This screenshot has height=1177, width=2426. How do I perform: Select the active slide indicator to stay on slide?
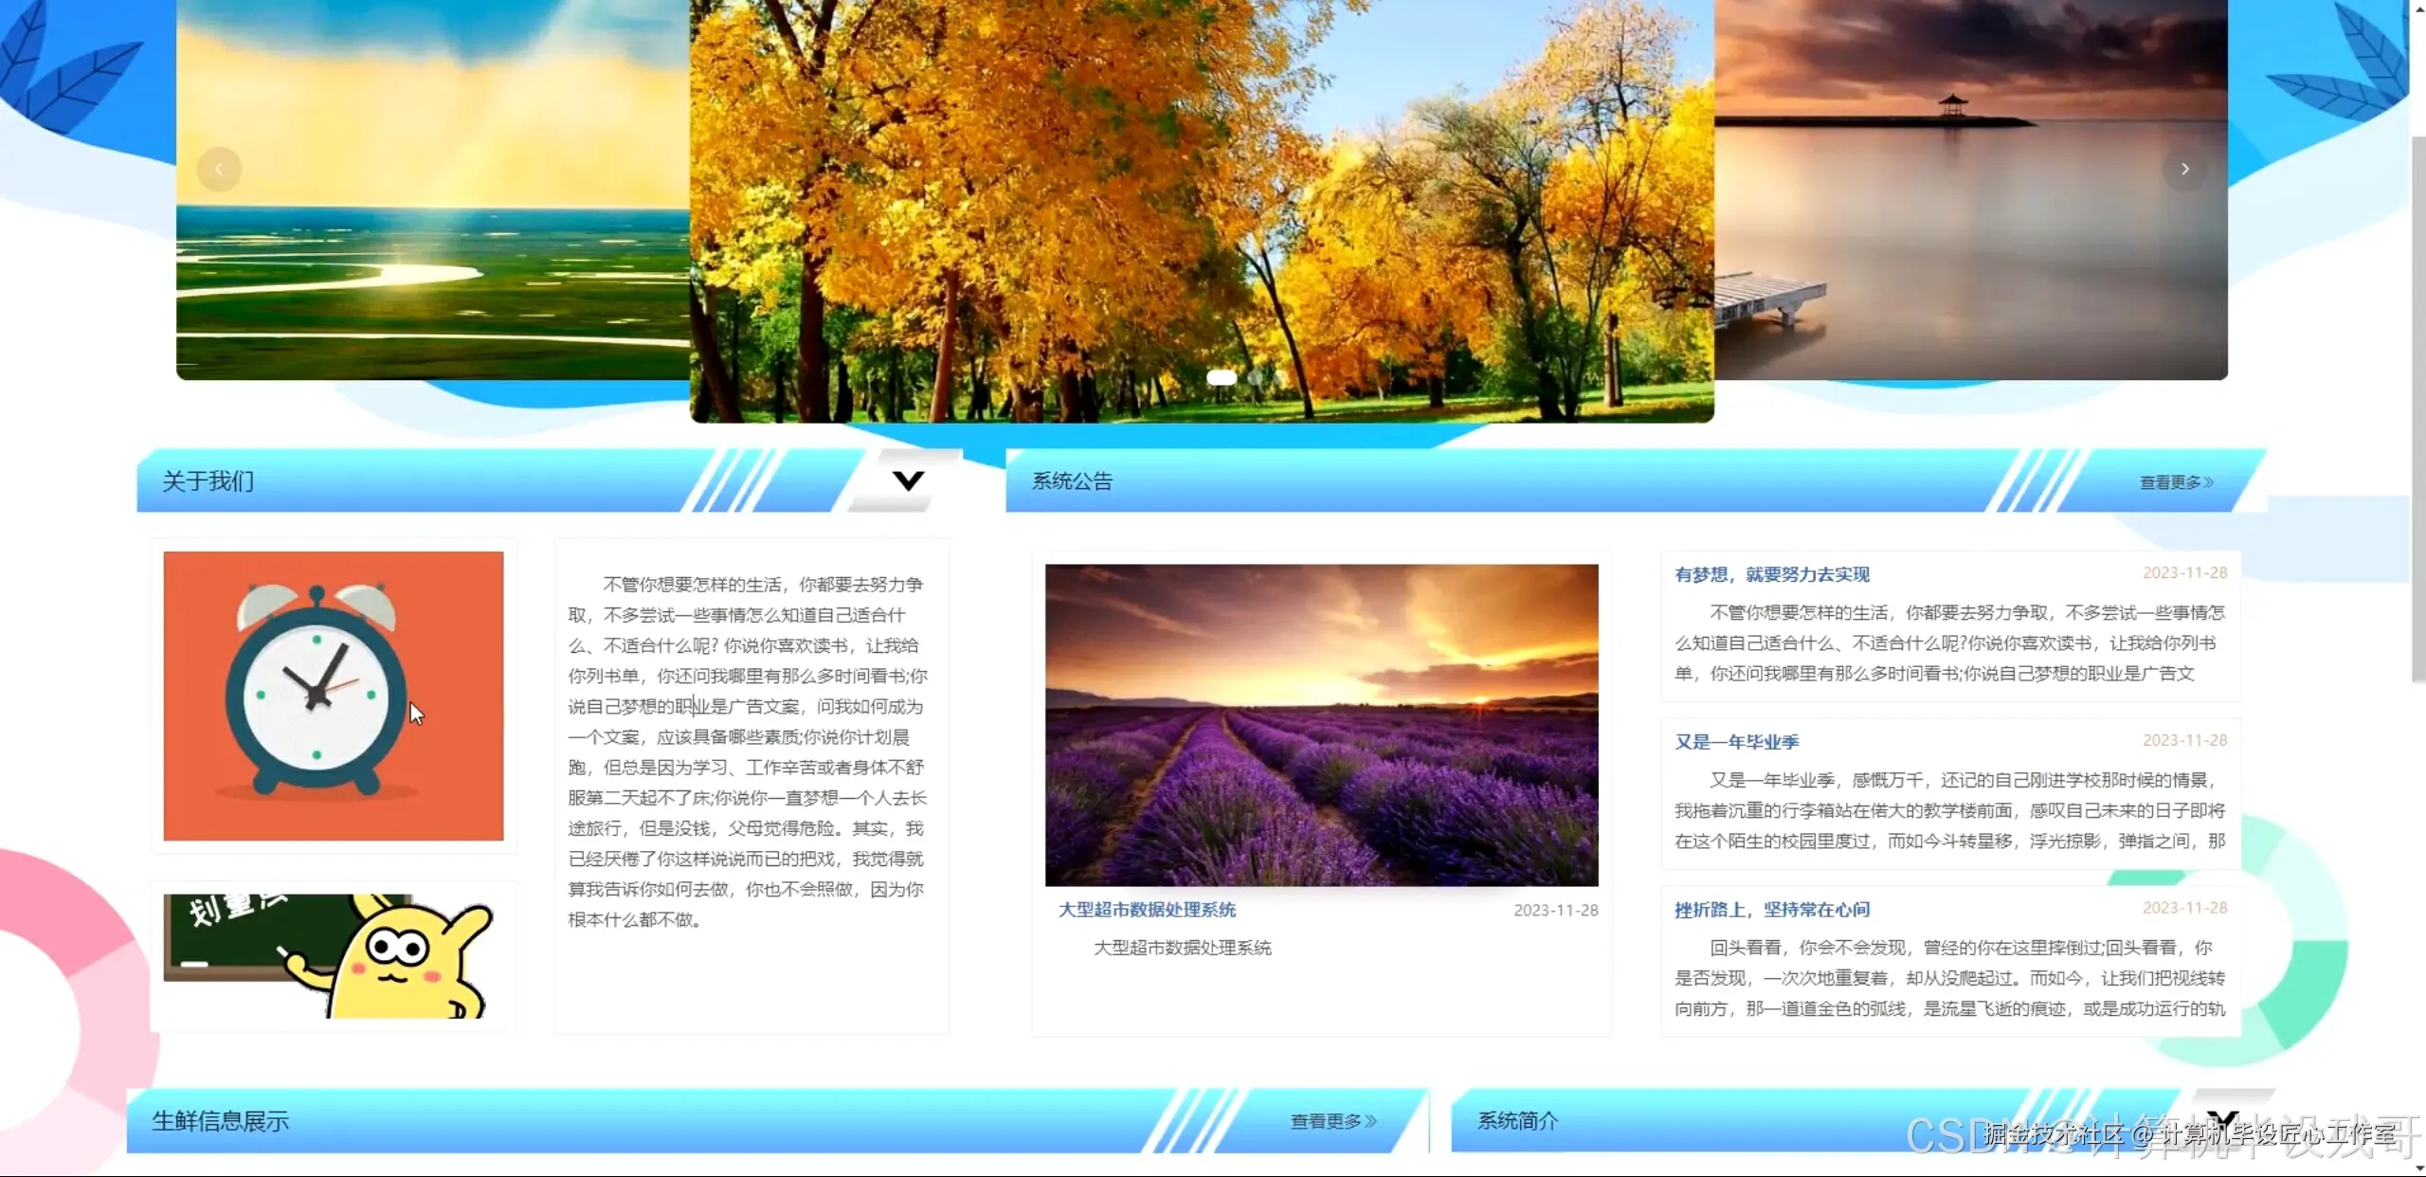(1222, 378)
